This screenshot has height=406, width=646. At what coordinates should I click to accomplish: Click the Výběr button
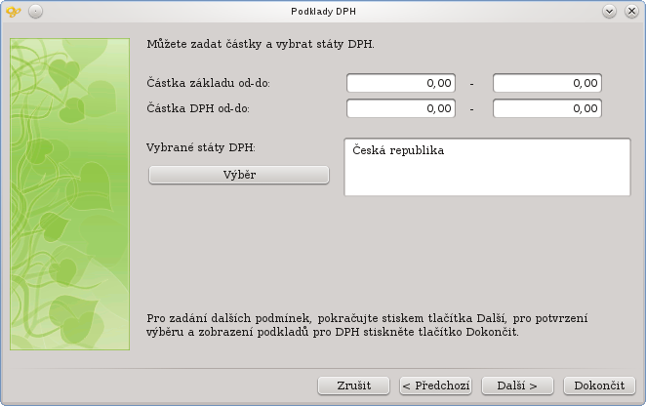click(239, 175)
